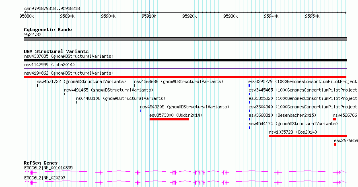Click the black bar of nsv4337085
Image resolution: width=358 pixels, height=187 pixels.
point(185,60)
